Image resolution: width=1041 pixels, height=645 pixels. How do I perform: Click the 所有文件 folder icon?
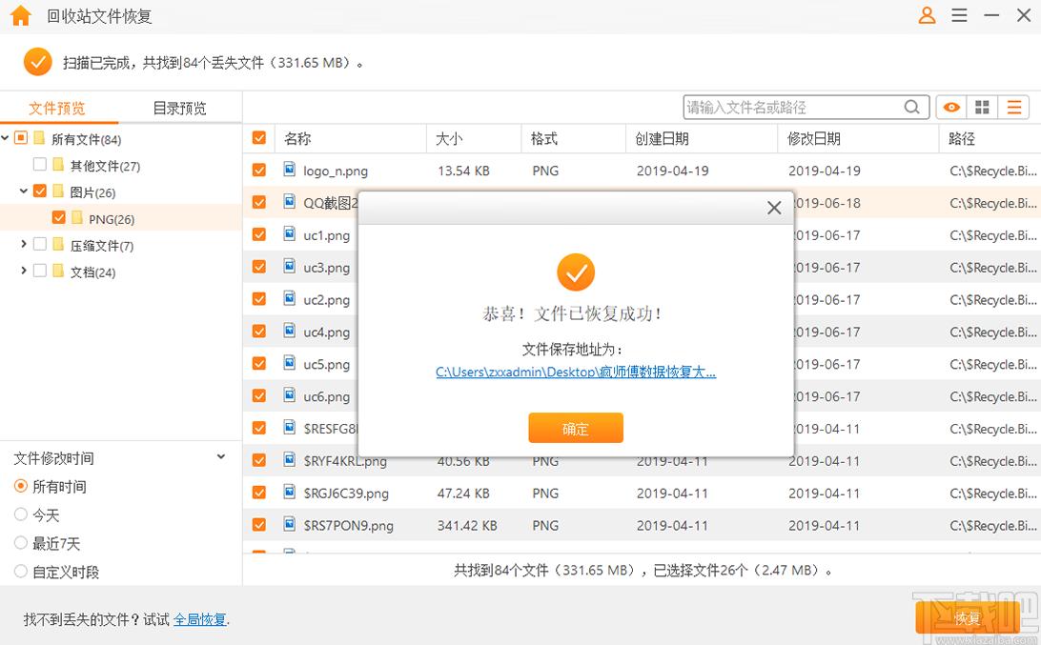click(x=39, y=138)
